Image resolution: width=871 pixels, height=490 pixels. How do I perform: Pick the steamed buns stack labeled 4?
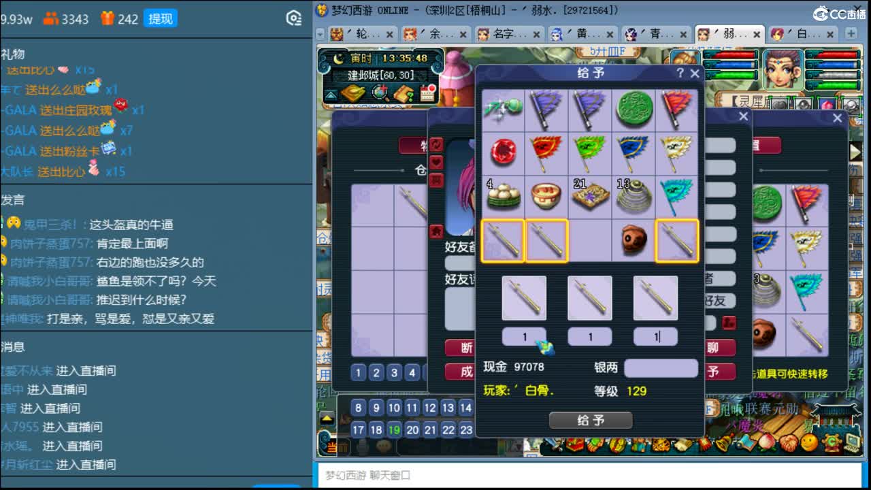coord(503,197)
